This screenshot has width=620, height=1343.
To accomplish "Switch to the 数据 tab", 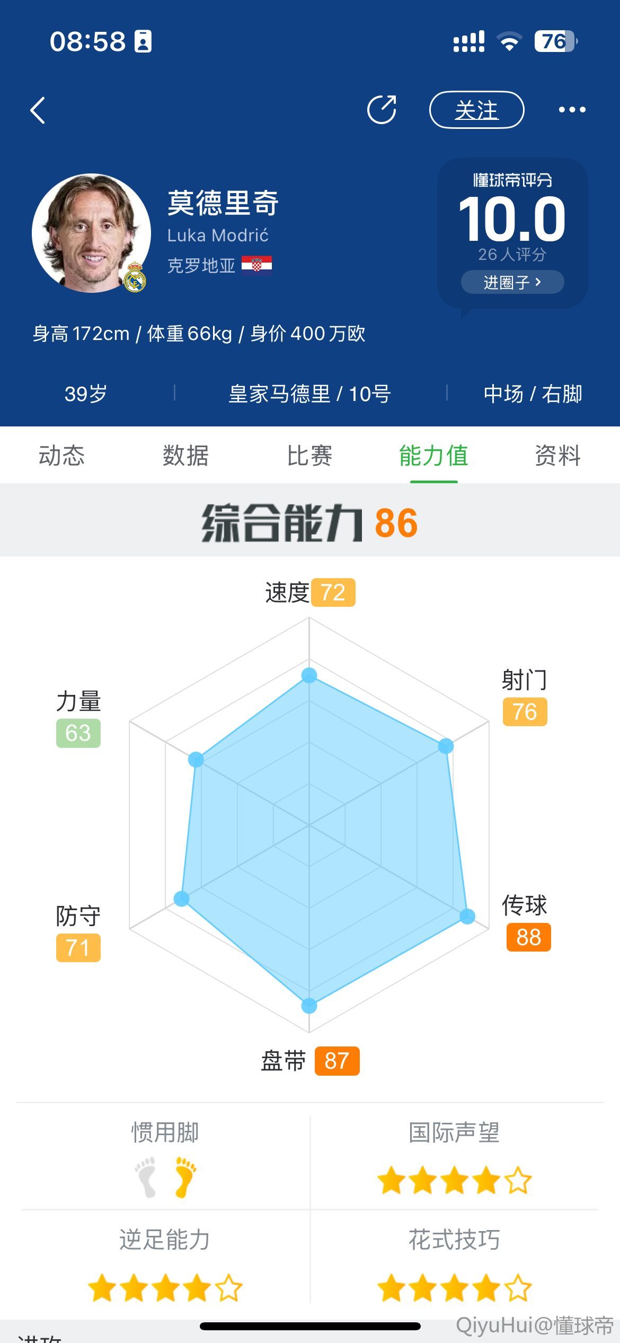I will (x=185, y=456).
